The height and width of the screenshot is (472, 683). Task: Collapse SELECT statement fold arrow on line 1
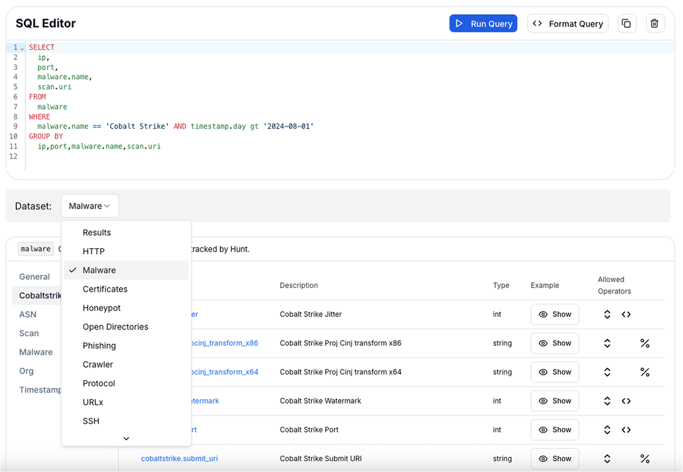coord(22,48)
